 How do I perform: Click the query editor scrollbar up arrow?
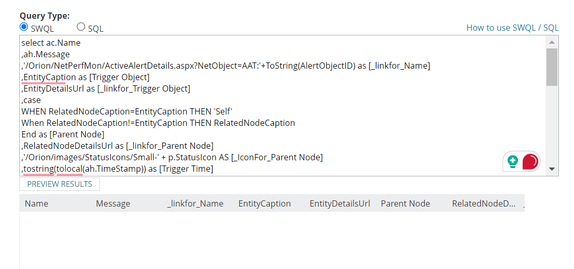coord(552,42)
